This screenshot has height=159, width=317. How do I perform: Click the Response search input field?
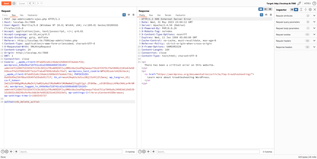(207, 152)
